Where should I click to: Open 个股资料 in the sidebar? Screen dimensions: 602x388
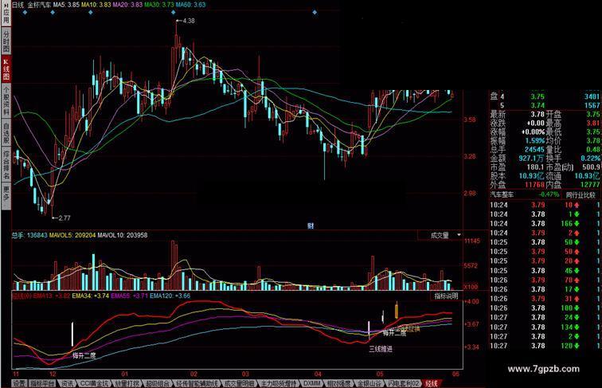point(6,101)
